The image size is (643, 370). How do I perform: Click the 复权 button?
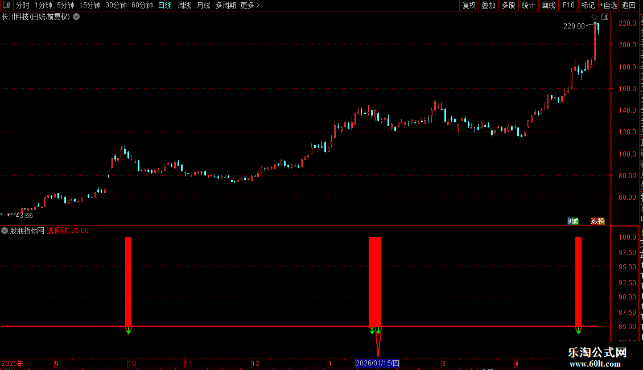tap(469, 5)
